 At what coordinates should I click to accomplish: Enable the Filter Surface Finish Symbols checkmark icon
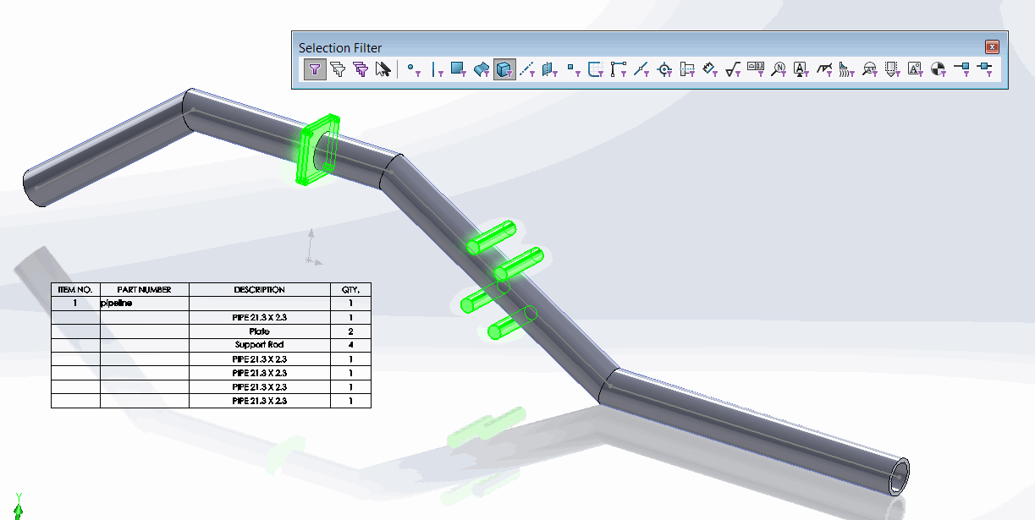click(x=733, y=69)
